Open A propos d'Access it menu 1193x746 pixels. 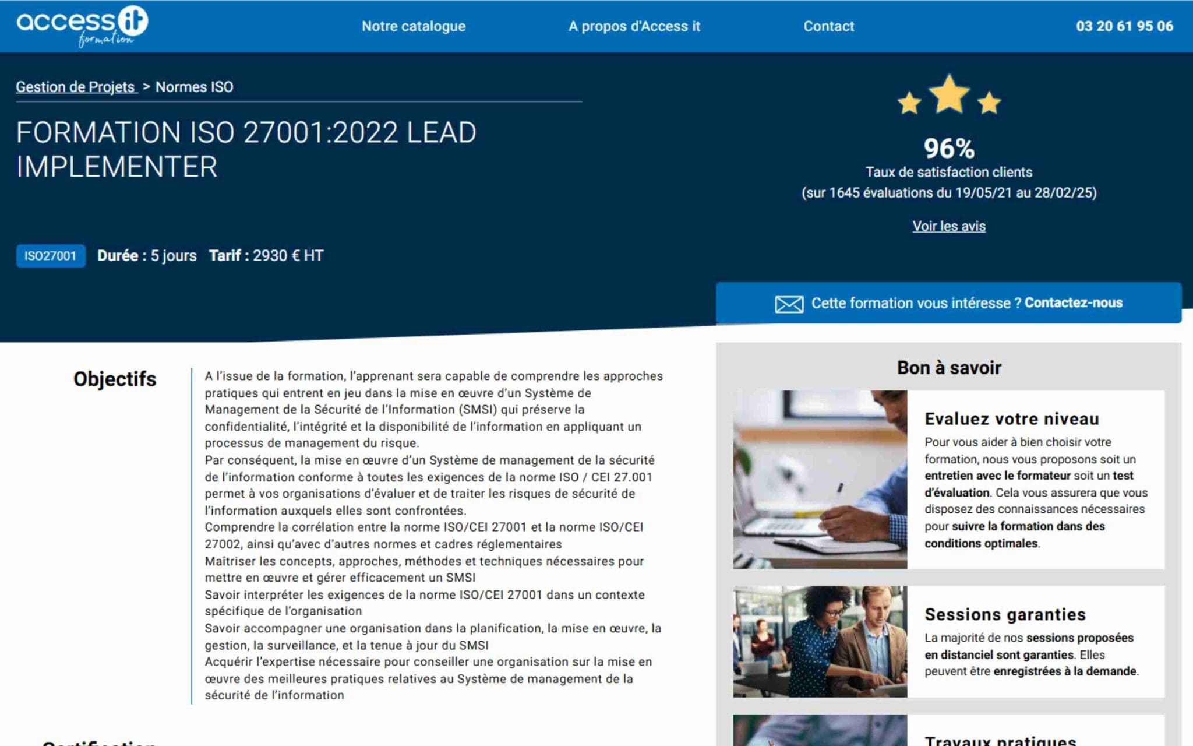pos(634,26)
